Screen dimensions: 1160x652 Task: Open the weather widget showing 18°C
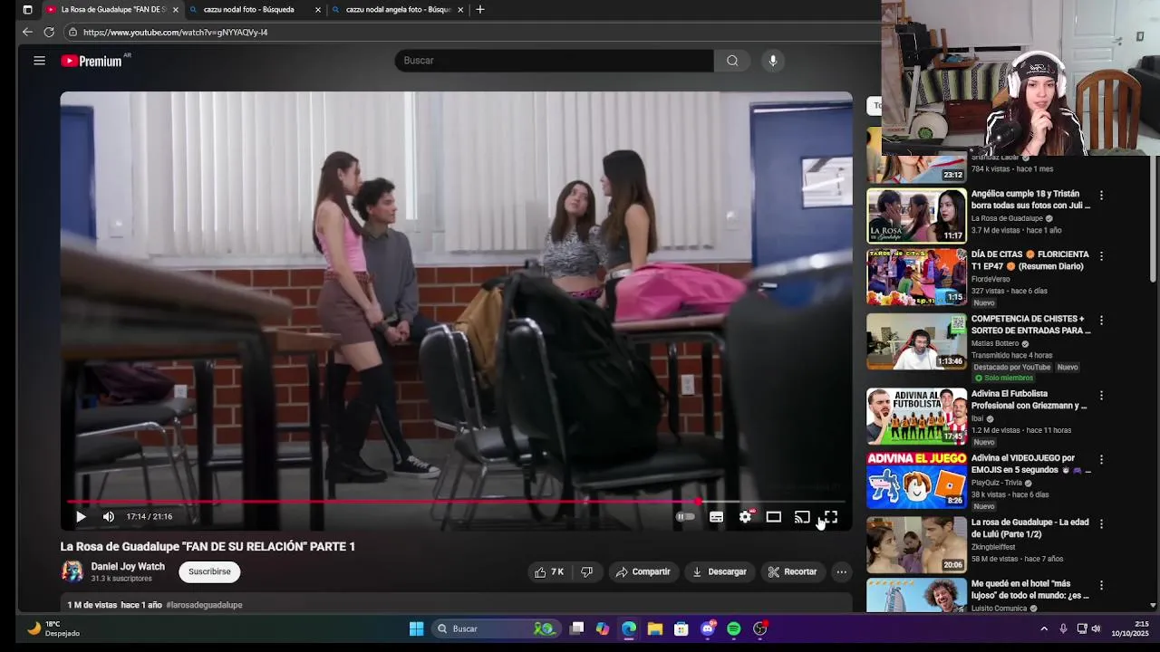[54, 628]
